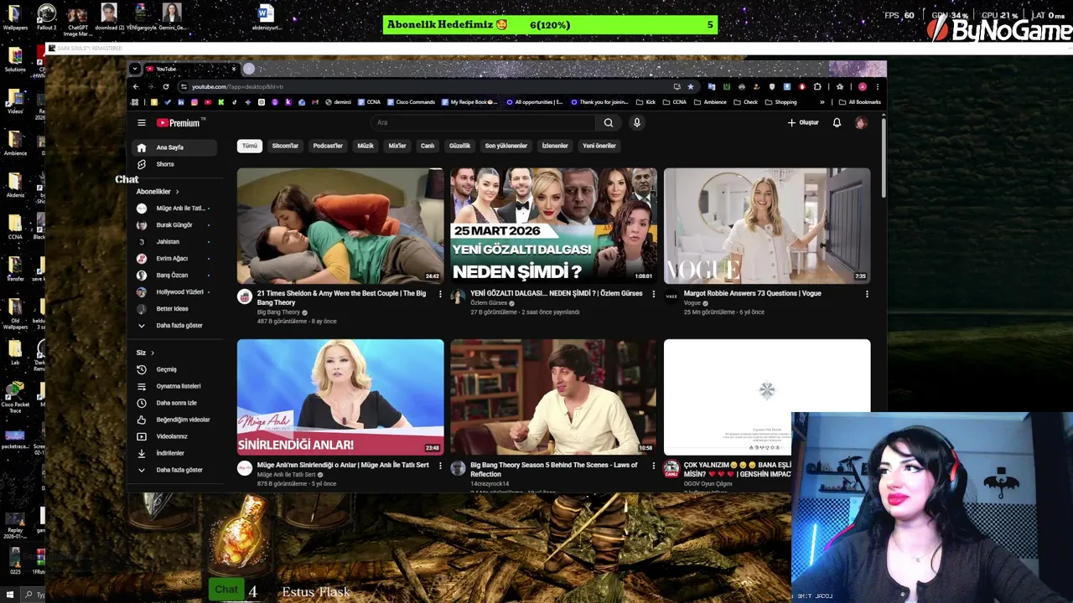The image size is (1073, 603).
Task: Expand the Siz section chevron
Action: [x=153, y=353]
